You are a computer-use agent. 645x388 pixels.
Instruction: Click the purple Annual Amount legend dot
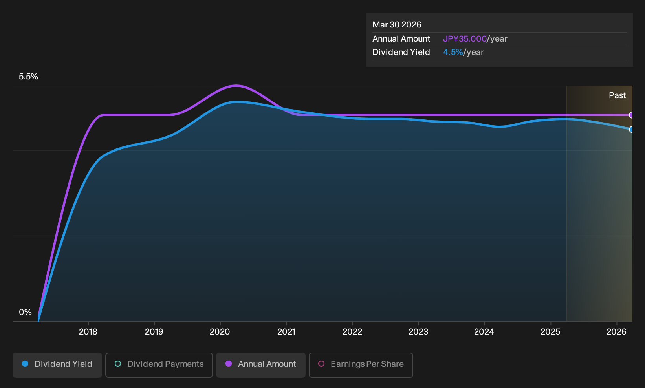point(229,364)
